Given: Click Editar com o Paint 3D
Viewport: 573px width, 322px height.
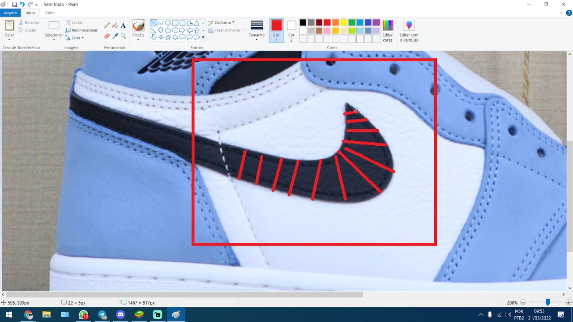Looking at the screenshot, I should pos(409,31).
